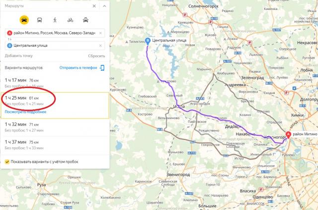Click the phone icon beside Отправить в телефон
The width and height of the screenshot is (318, 210).
102,68
